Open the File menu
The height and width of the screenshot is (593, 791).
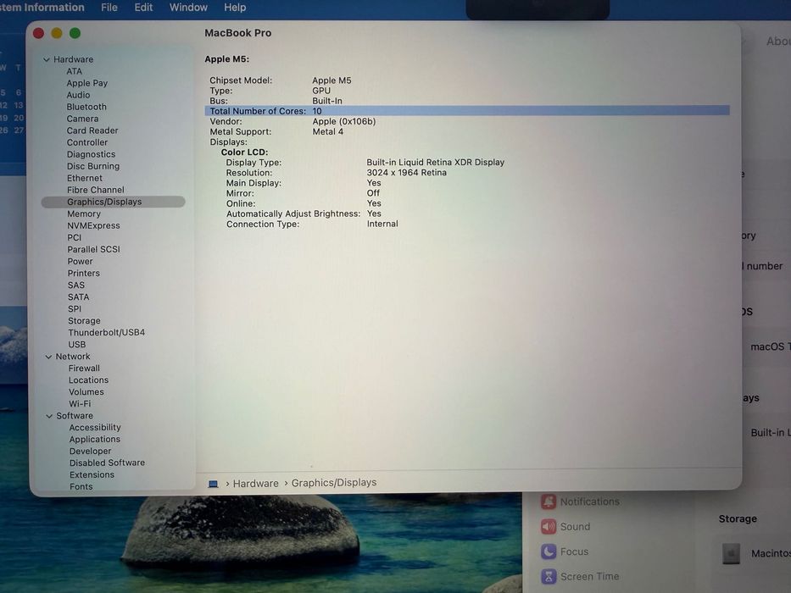point(109,8)
